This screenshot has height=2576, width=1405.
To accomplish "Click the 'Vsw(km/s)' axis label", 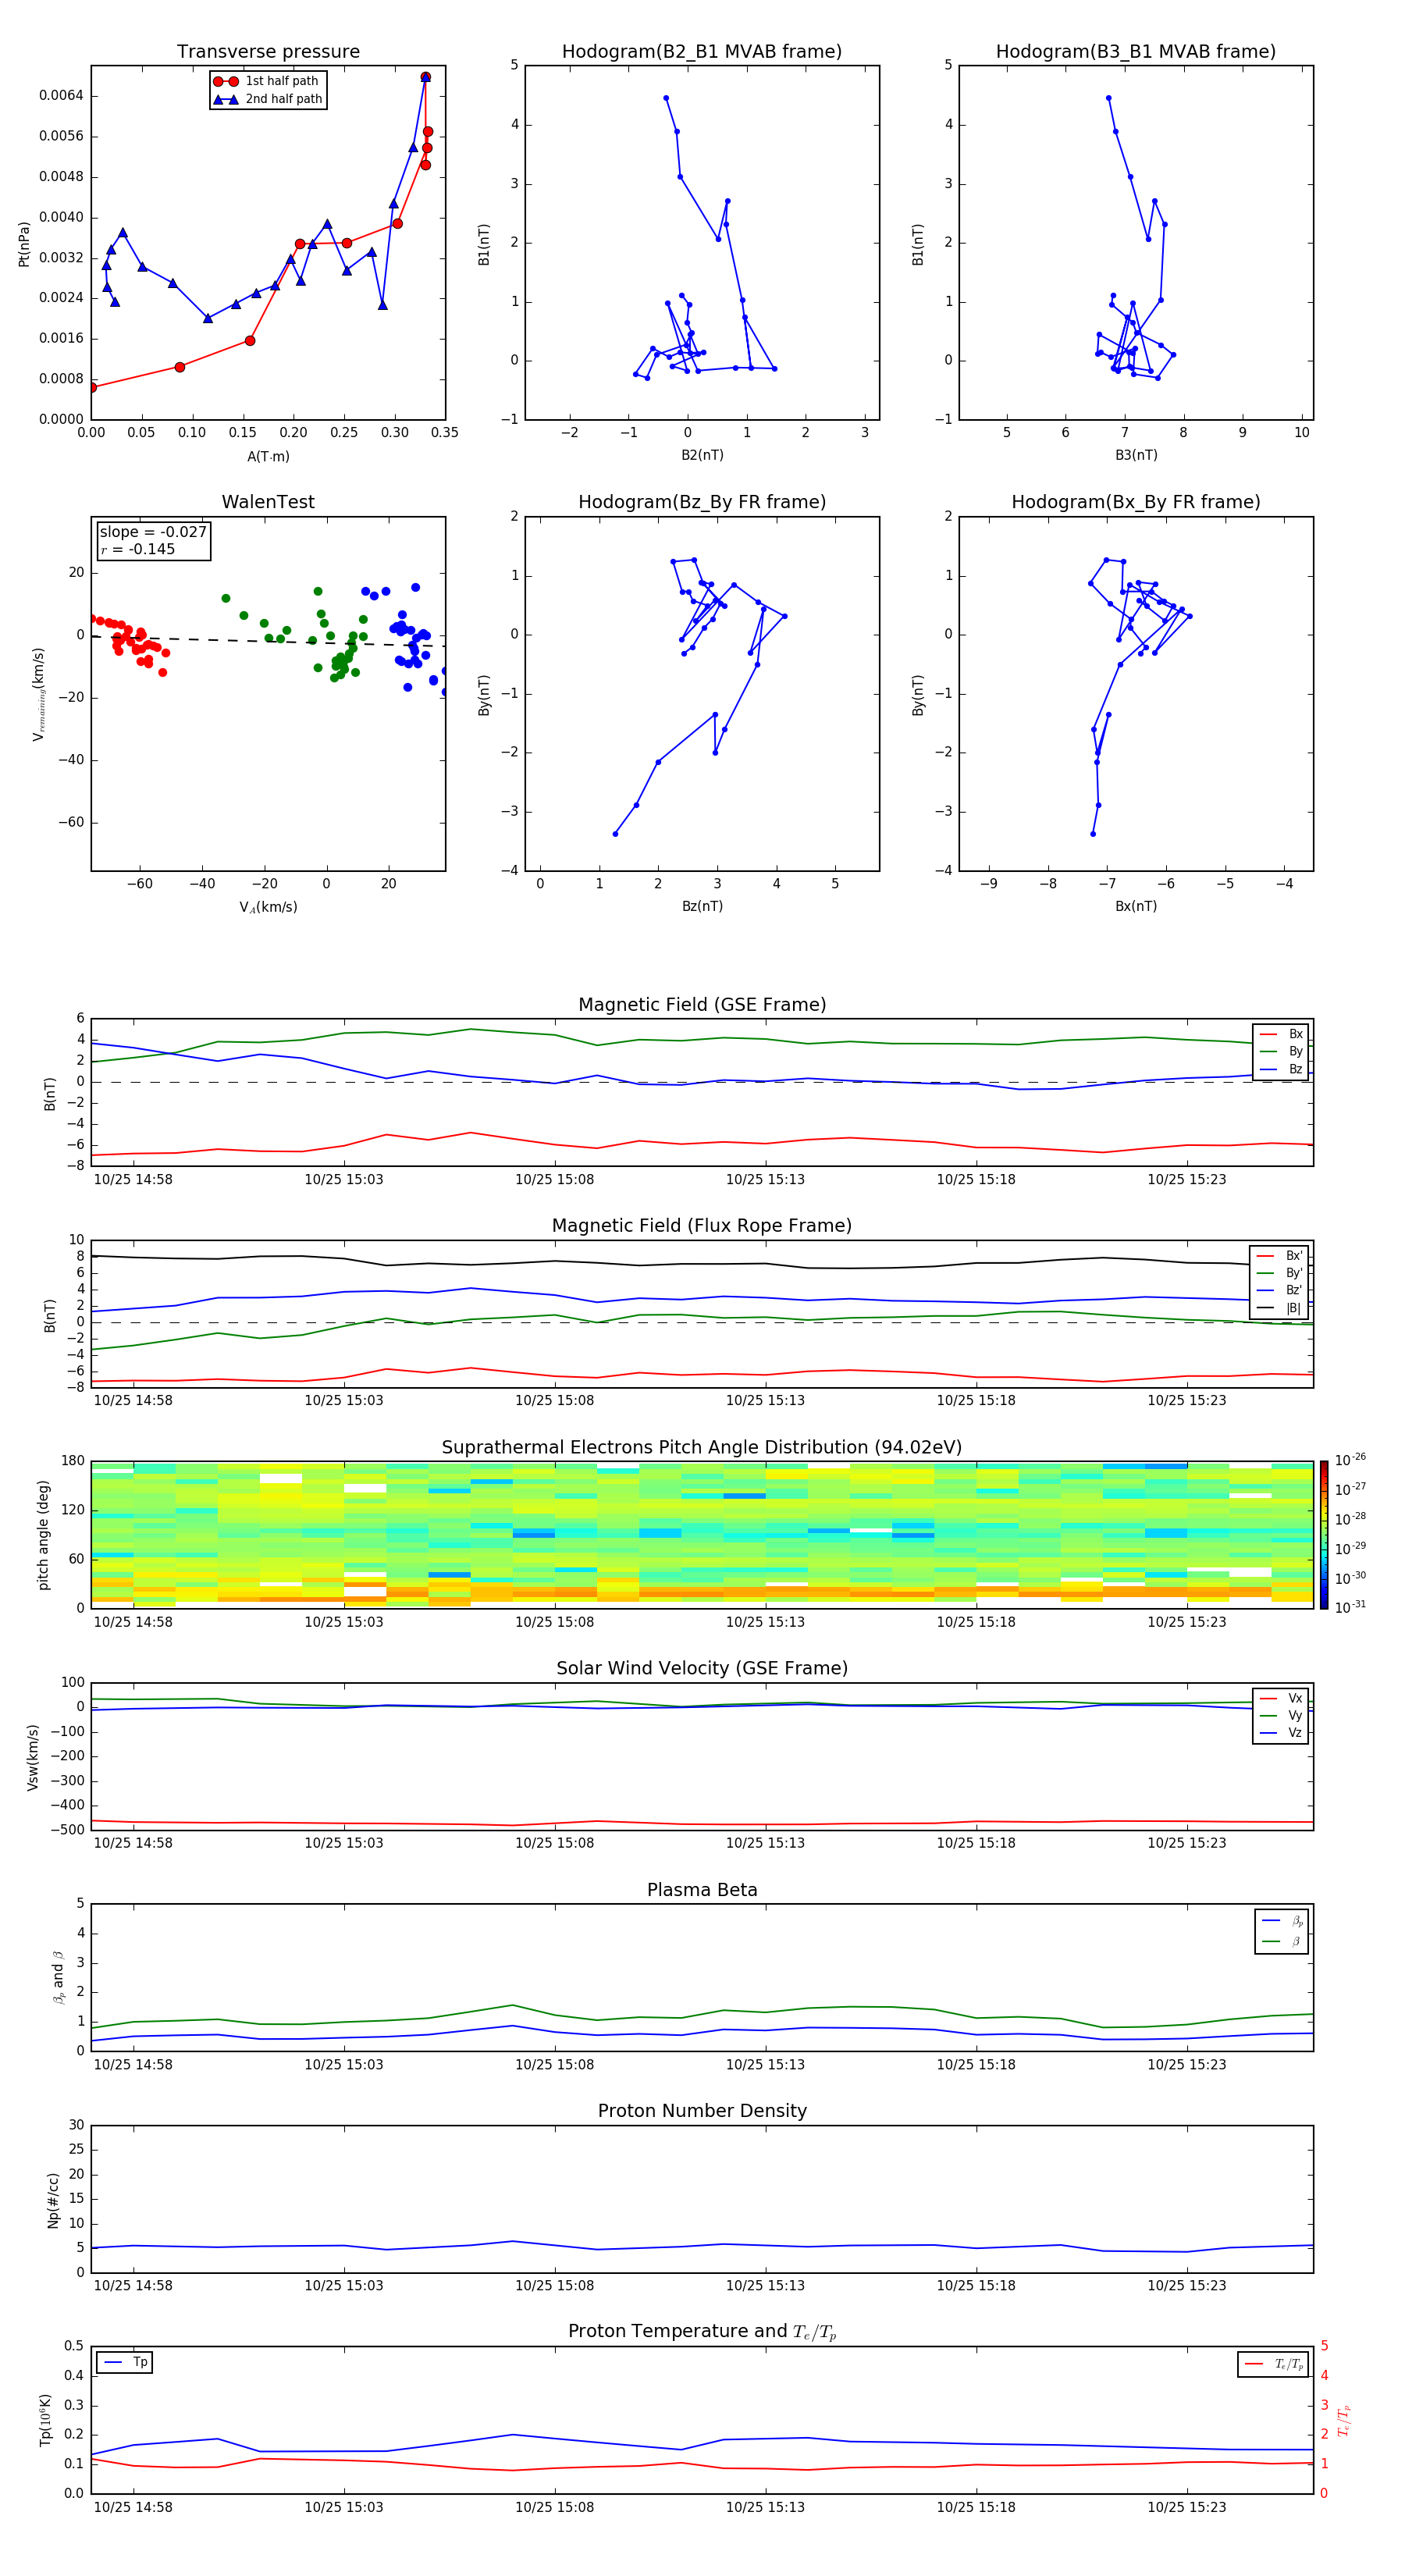I will pos(32,1757).
